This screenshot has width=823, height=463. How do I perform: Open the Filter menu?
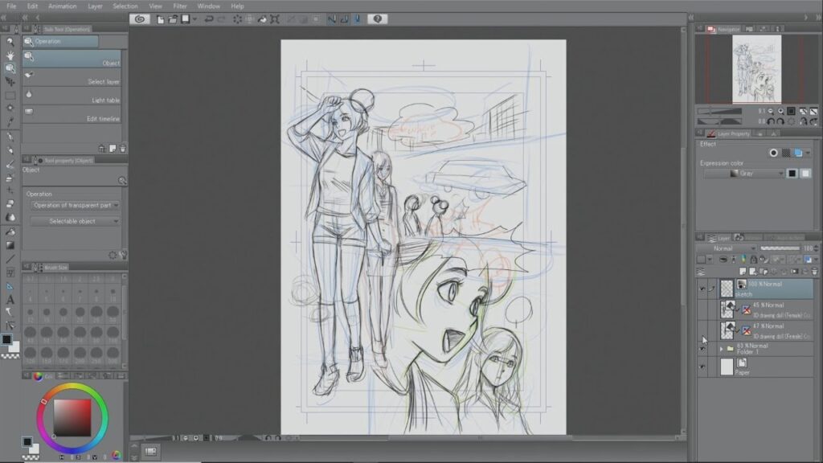[x=179, y=5]
